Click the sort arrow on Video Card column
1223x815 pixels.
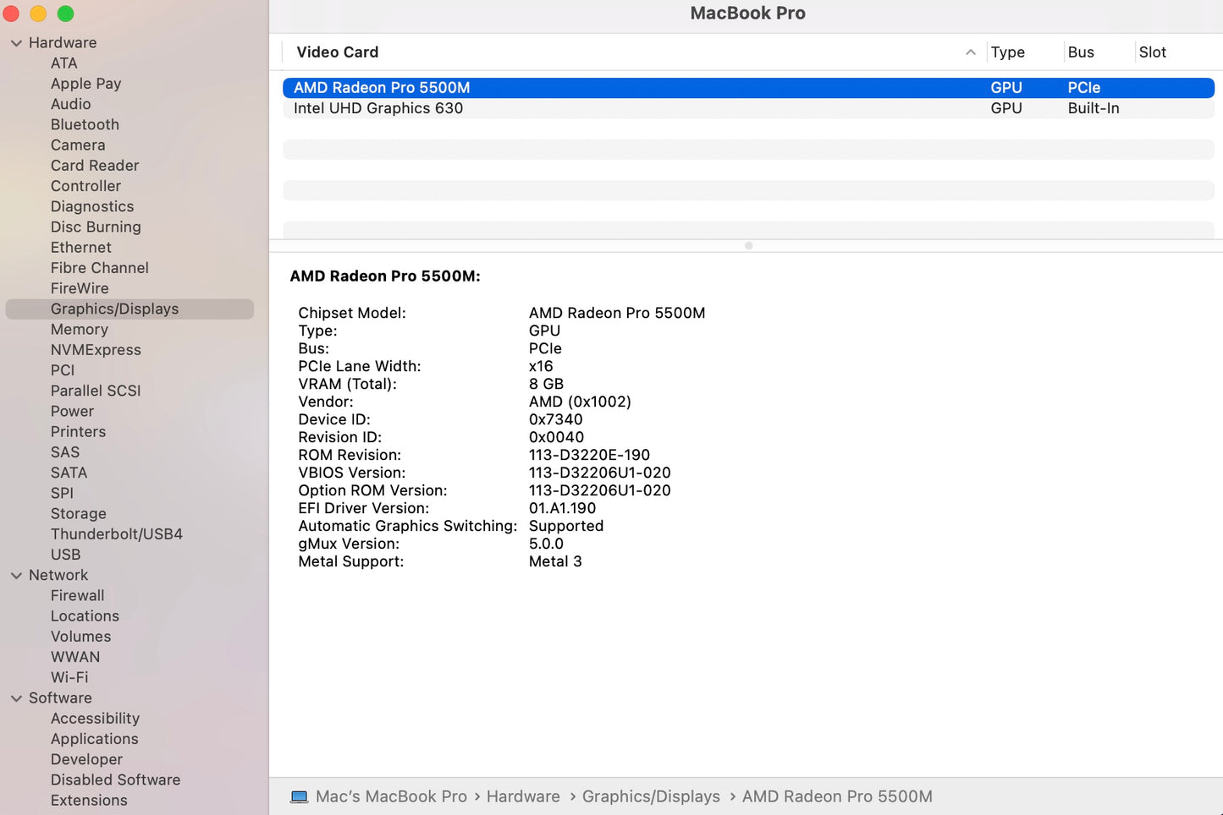click(x=970, y=52)
